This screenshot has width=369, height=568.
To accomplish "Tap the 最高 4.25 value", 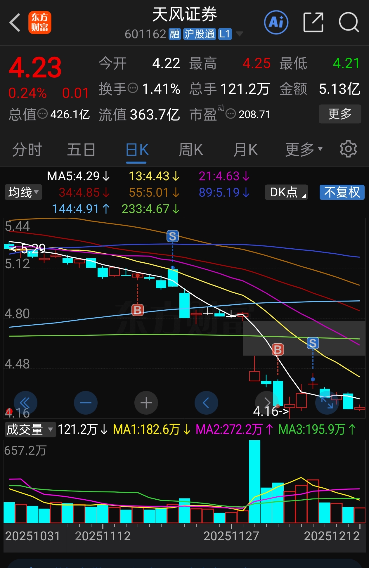I will [257, 63].
